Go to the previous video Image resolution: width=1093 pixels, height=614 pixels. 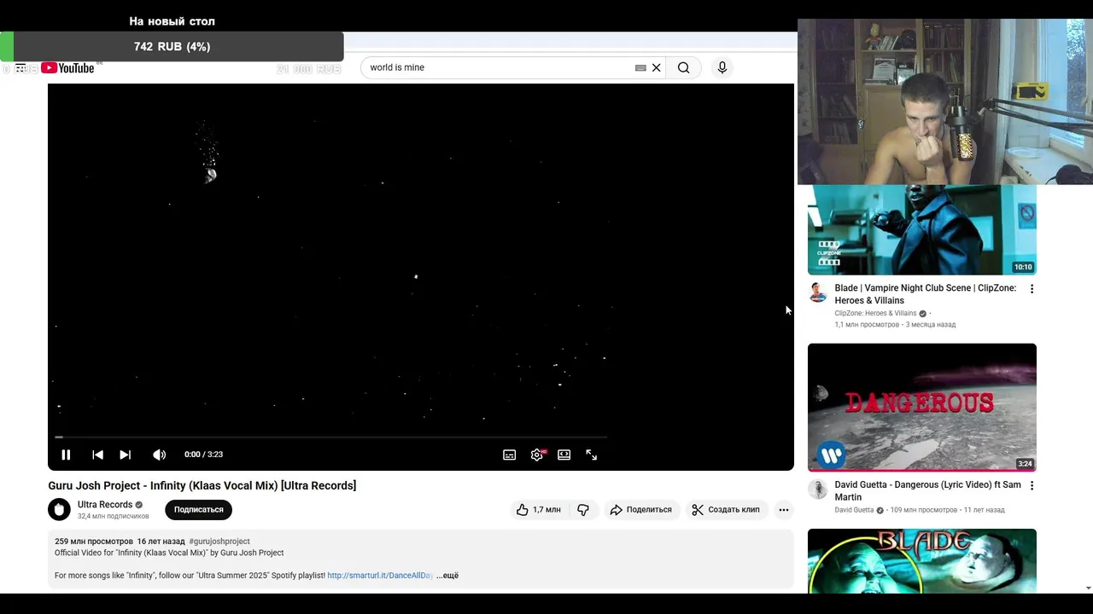tap(97, 455)
